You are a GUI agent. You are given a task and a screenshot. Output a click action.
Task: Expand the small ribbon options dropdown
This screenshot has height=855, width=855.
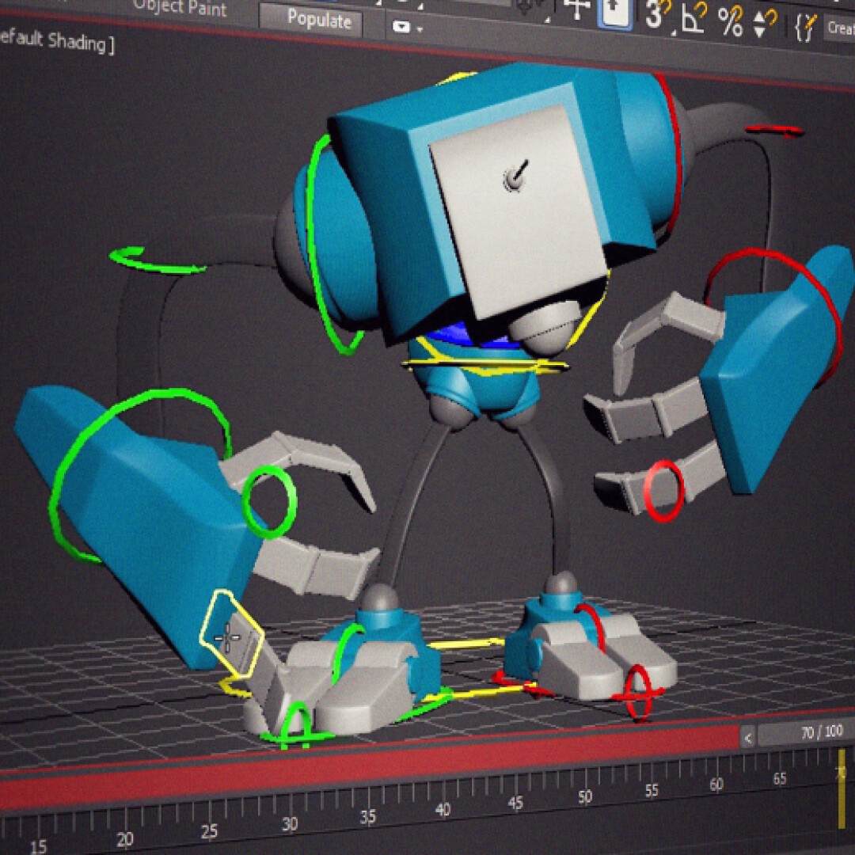407,28
